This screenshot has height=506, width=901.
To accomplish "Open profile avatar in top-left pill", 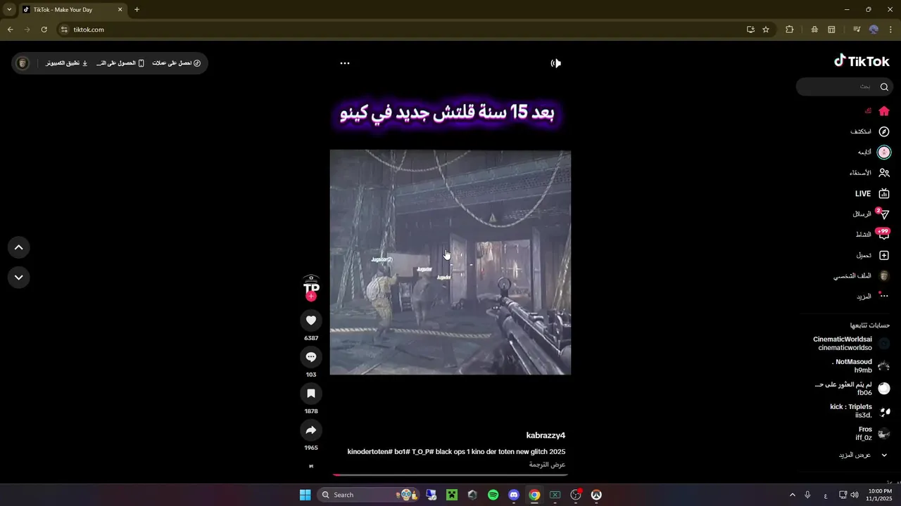I will tap(23, 63).
